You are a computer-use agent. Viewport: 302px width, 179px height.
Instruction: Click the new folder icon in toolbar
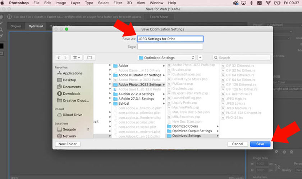pyautogui.click(x=90, y=58)
